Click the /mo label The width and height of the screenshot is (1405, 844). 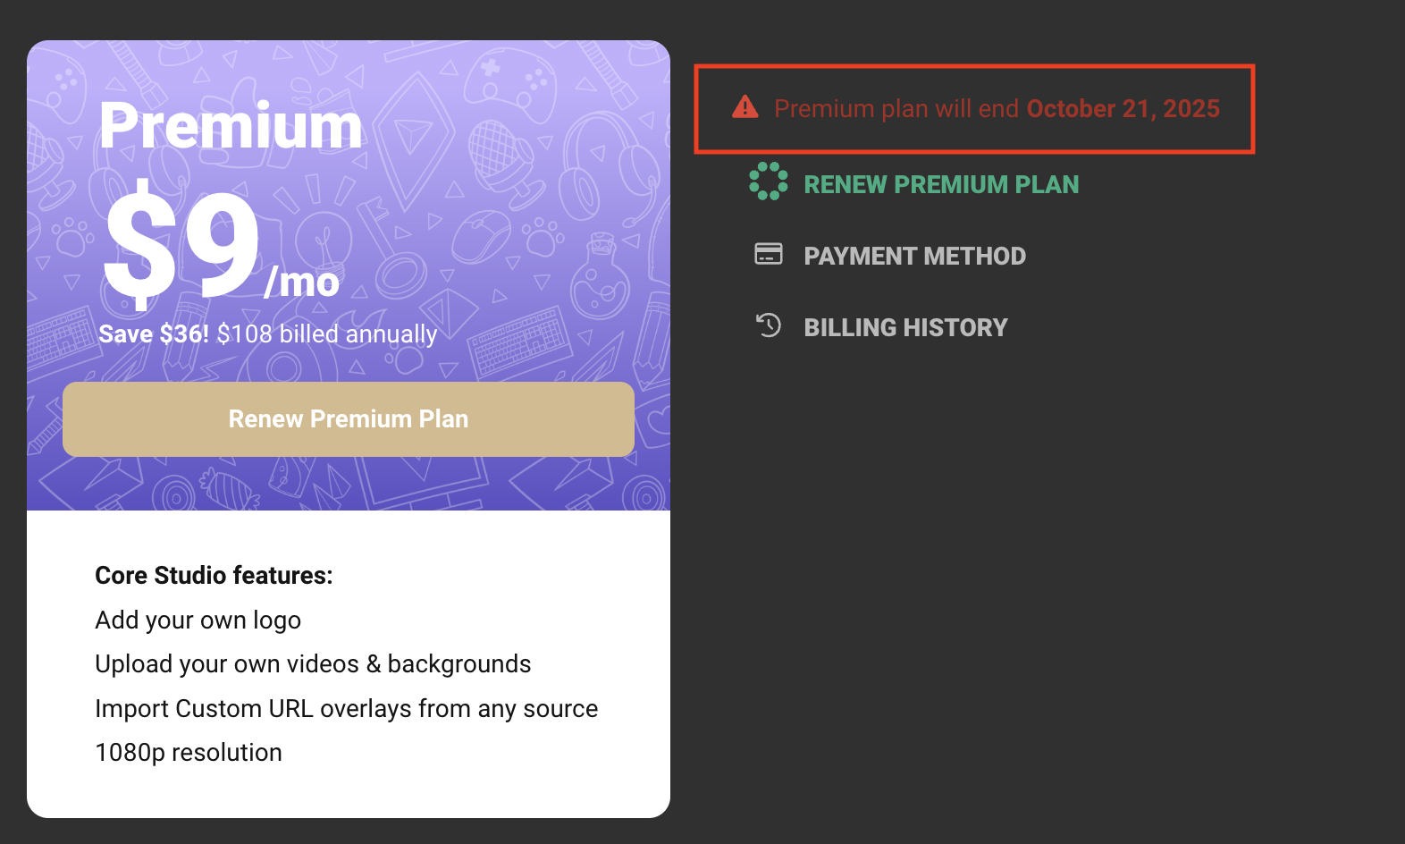tap(302, 283)
